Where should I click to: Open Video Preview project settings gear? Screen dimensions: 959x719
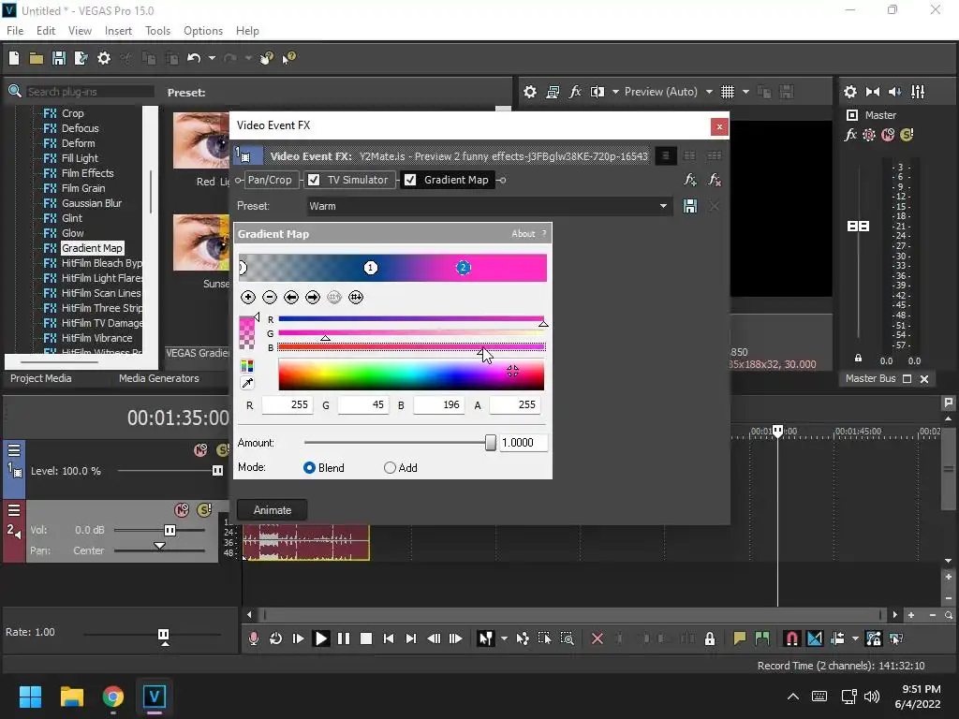(530, 92)
